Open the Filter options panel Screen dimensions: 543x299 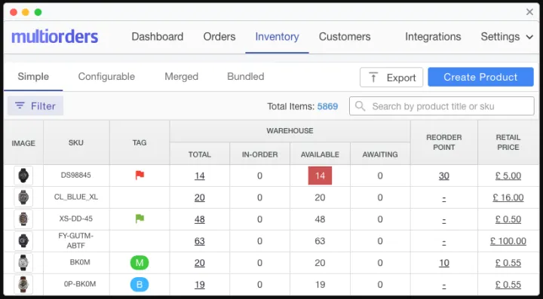pos(35,105)
